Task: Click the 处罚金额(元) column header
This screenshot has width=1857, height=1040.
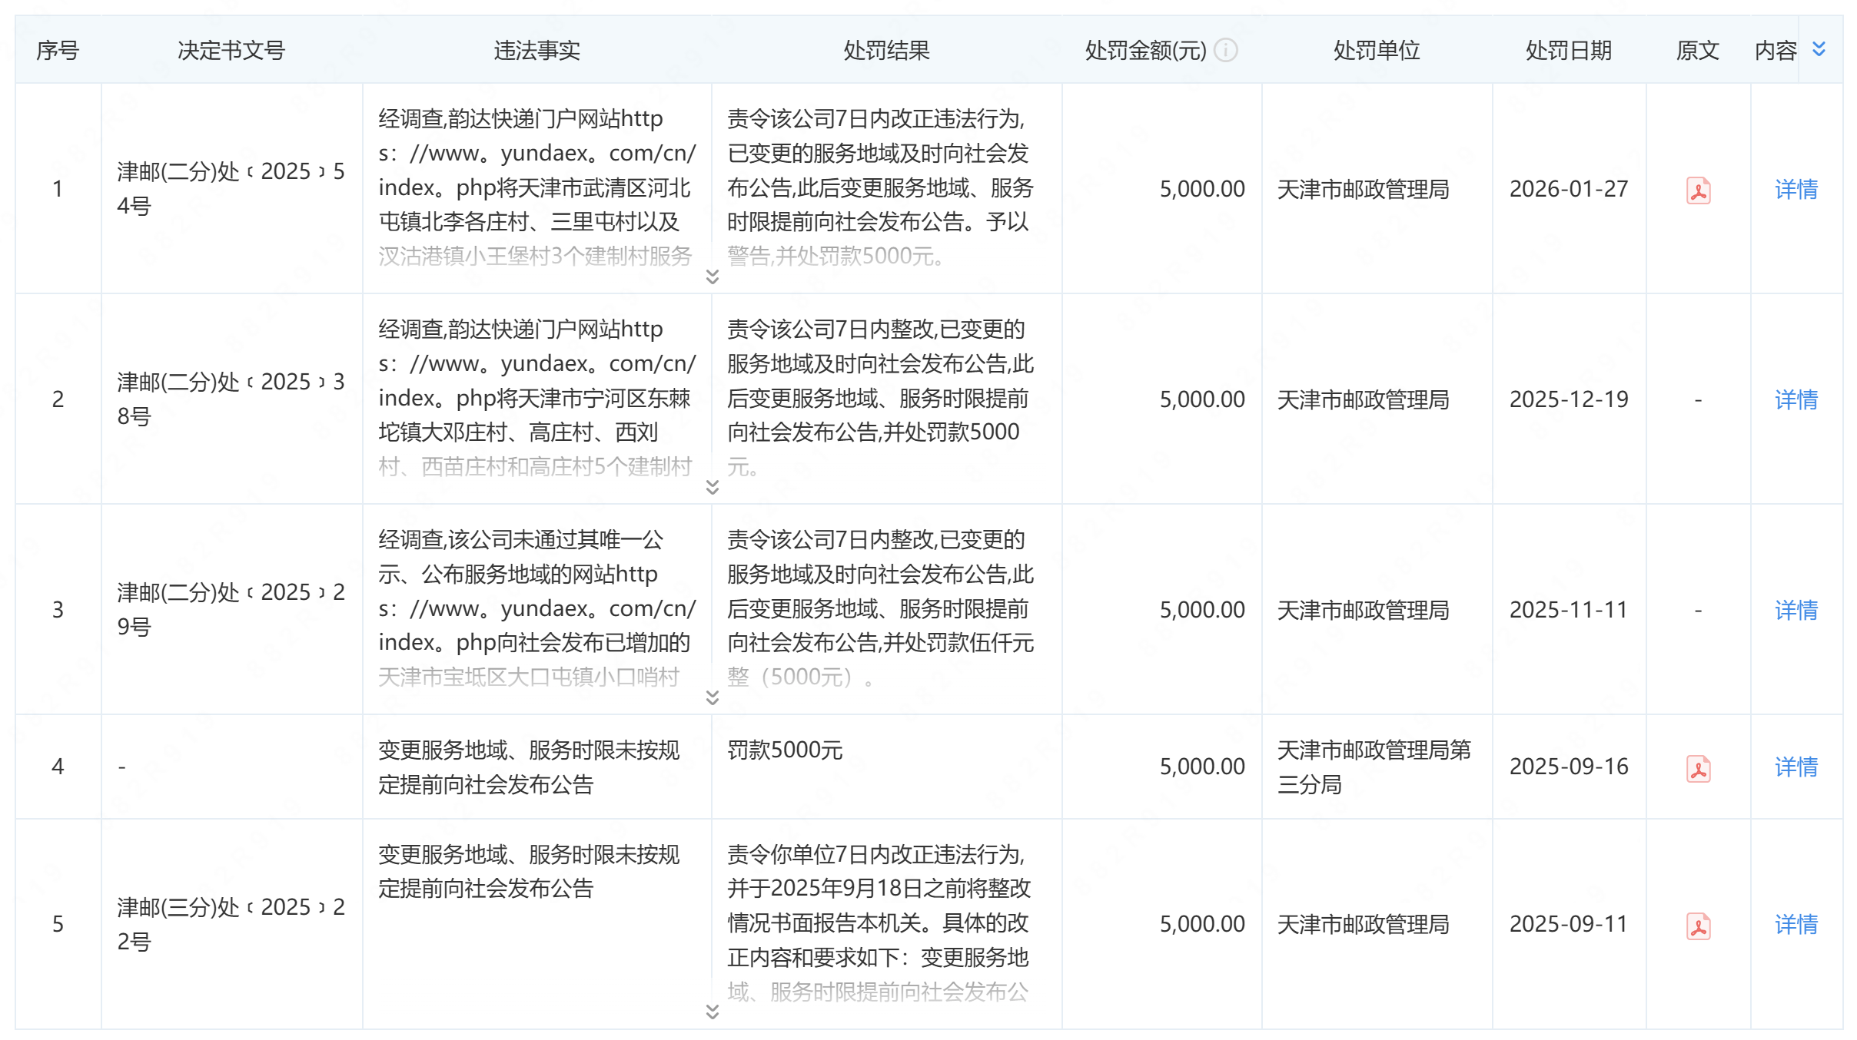Action: click(x=1144, y=51)
